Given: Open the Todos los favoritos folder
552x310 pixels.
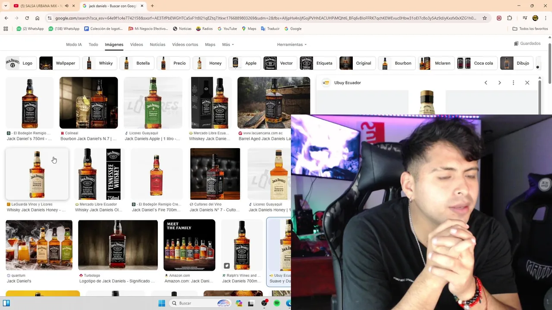Looking at the screenshot, I should click(530, 29).
